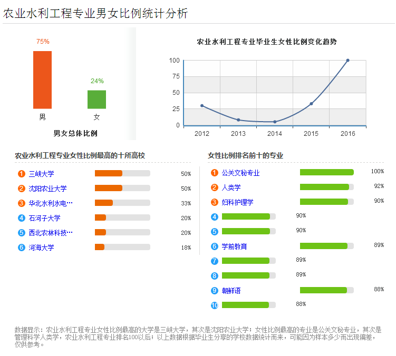Click the 2013 data point on trend line
The image size is (396, 356).
[x=238, y=120]
